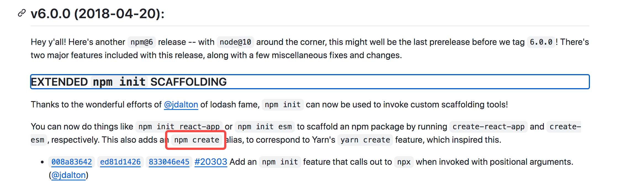Click npm init code after lodash fame
This screenshot has width=625, height=189.
[x=283, y=105]
